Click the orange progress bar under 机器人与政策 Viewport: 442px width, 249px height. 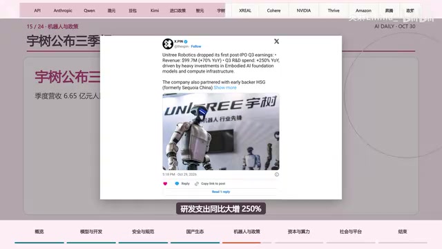click(242, 243)
